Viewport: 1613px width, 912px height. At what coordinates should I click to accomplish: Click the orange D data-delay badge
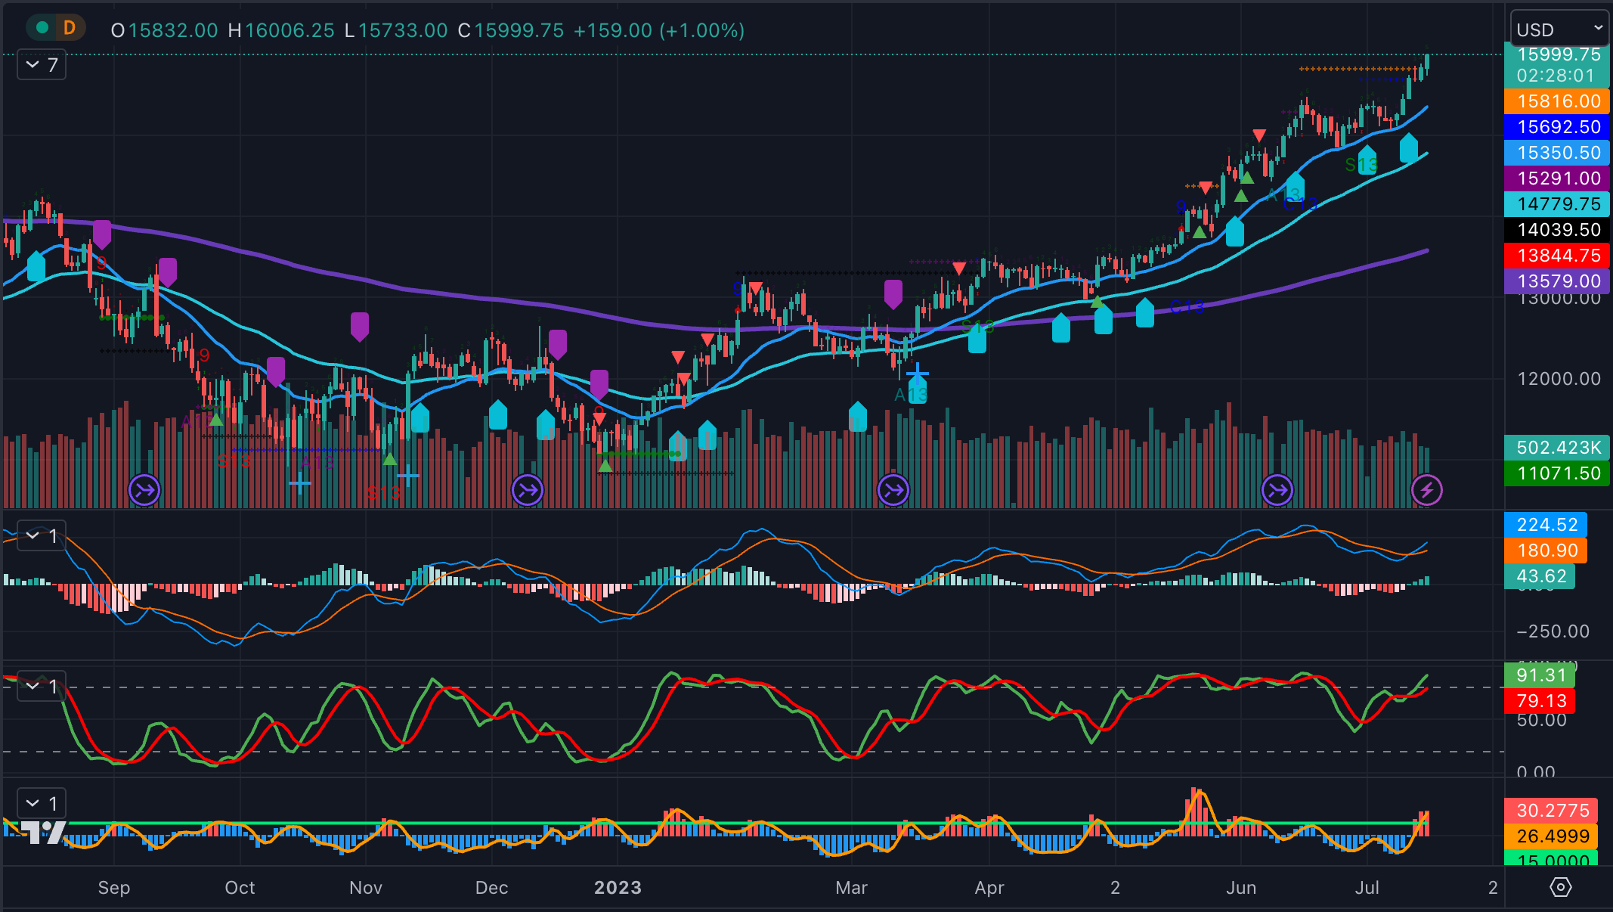[70, 28]
